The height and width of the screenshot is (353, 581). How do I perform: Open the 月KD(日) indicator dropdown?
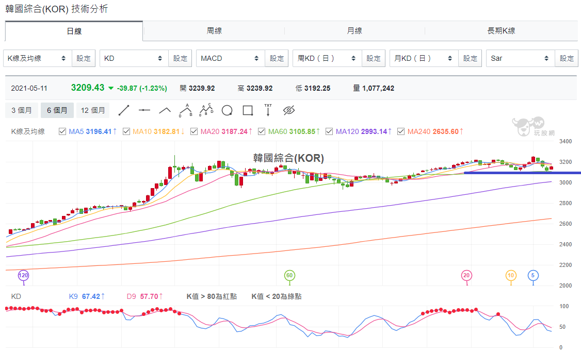coord(424,58)
